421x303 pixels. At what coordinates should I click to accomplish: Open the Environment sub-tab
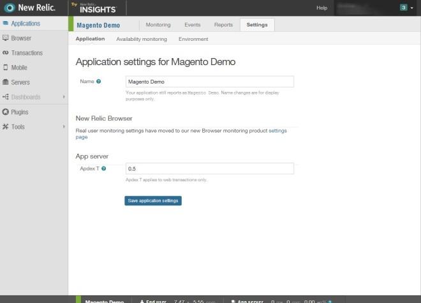pyautogui.click(x=193, y=39)
